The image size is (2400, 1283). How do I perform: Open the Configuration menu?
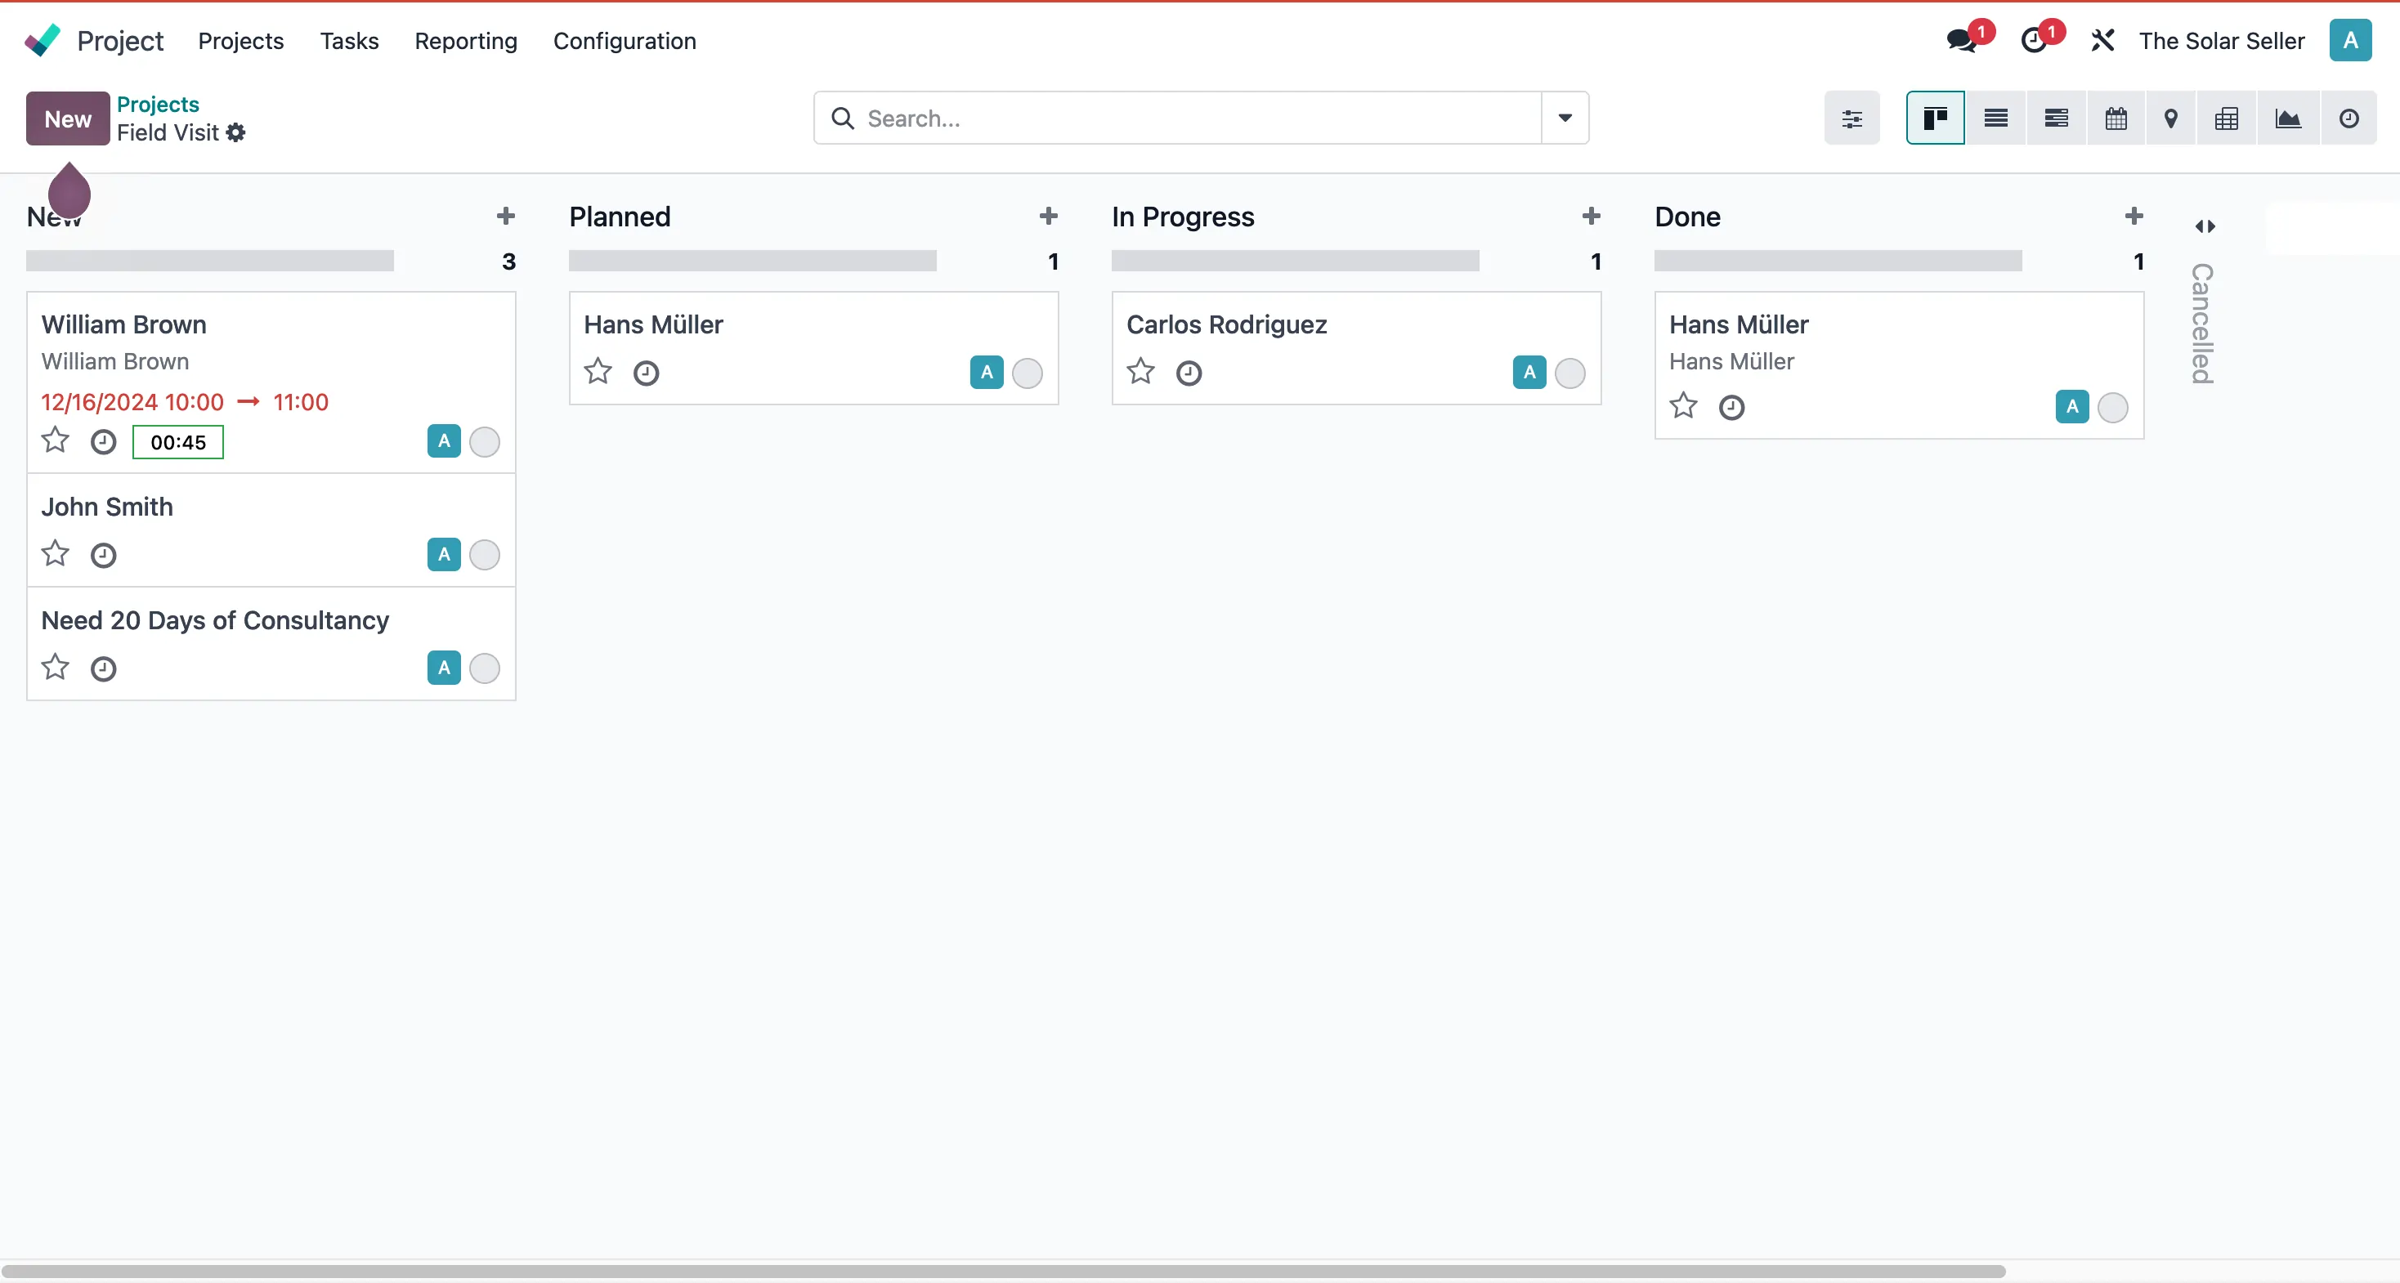click(625, 40)
